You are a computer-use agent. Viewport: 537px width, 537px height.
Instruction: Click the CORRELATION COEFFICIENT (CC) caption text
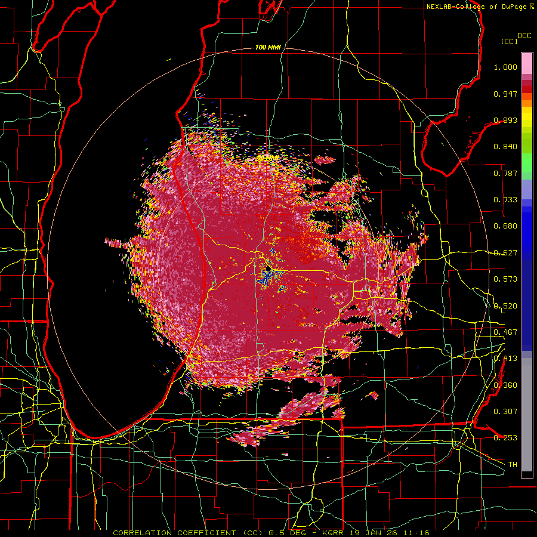tap(188, 533)
